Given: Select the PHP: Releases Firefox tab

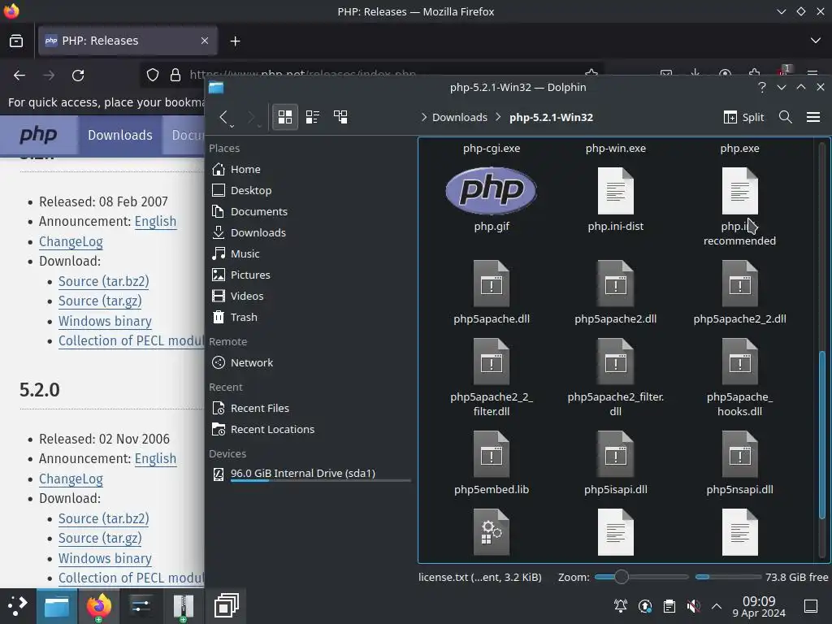Looking at the screenshot, I should pos(128,41).
